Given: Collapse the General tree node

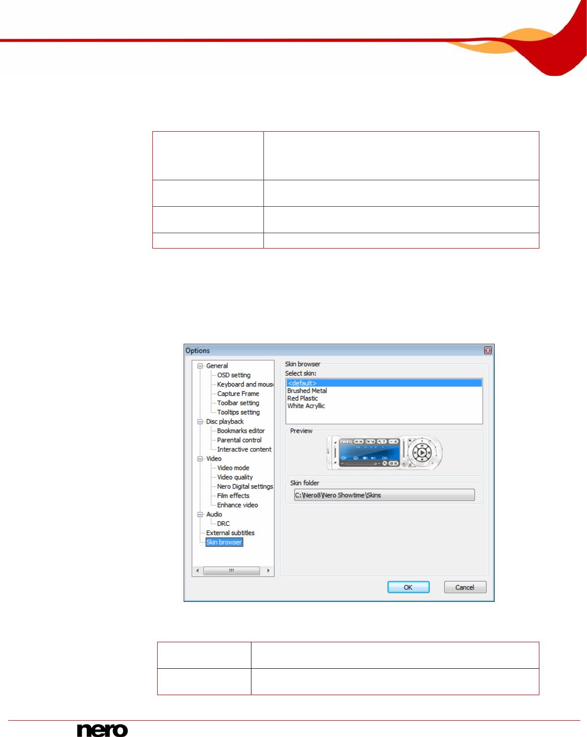Looking at the screenshot, I should (x=200, y=366).
